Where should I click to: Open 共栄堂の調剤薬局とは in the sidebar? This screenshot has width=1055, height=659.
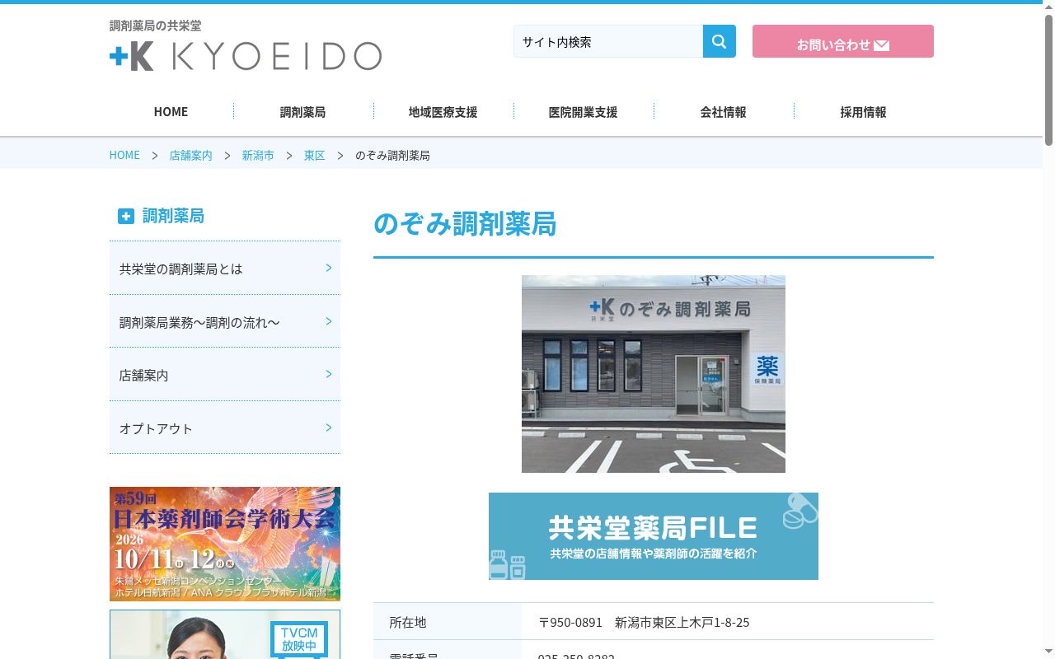[x=225, y=269]
